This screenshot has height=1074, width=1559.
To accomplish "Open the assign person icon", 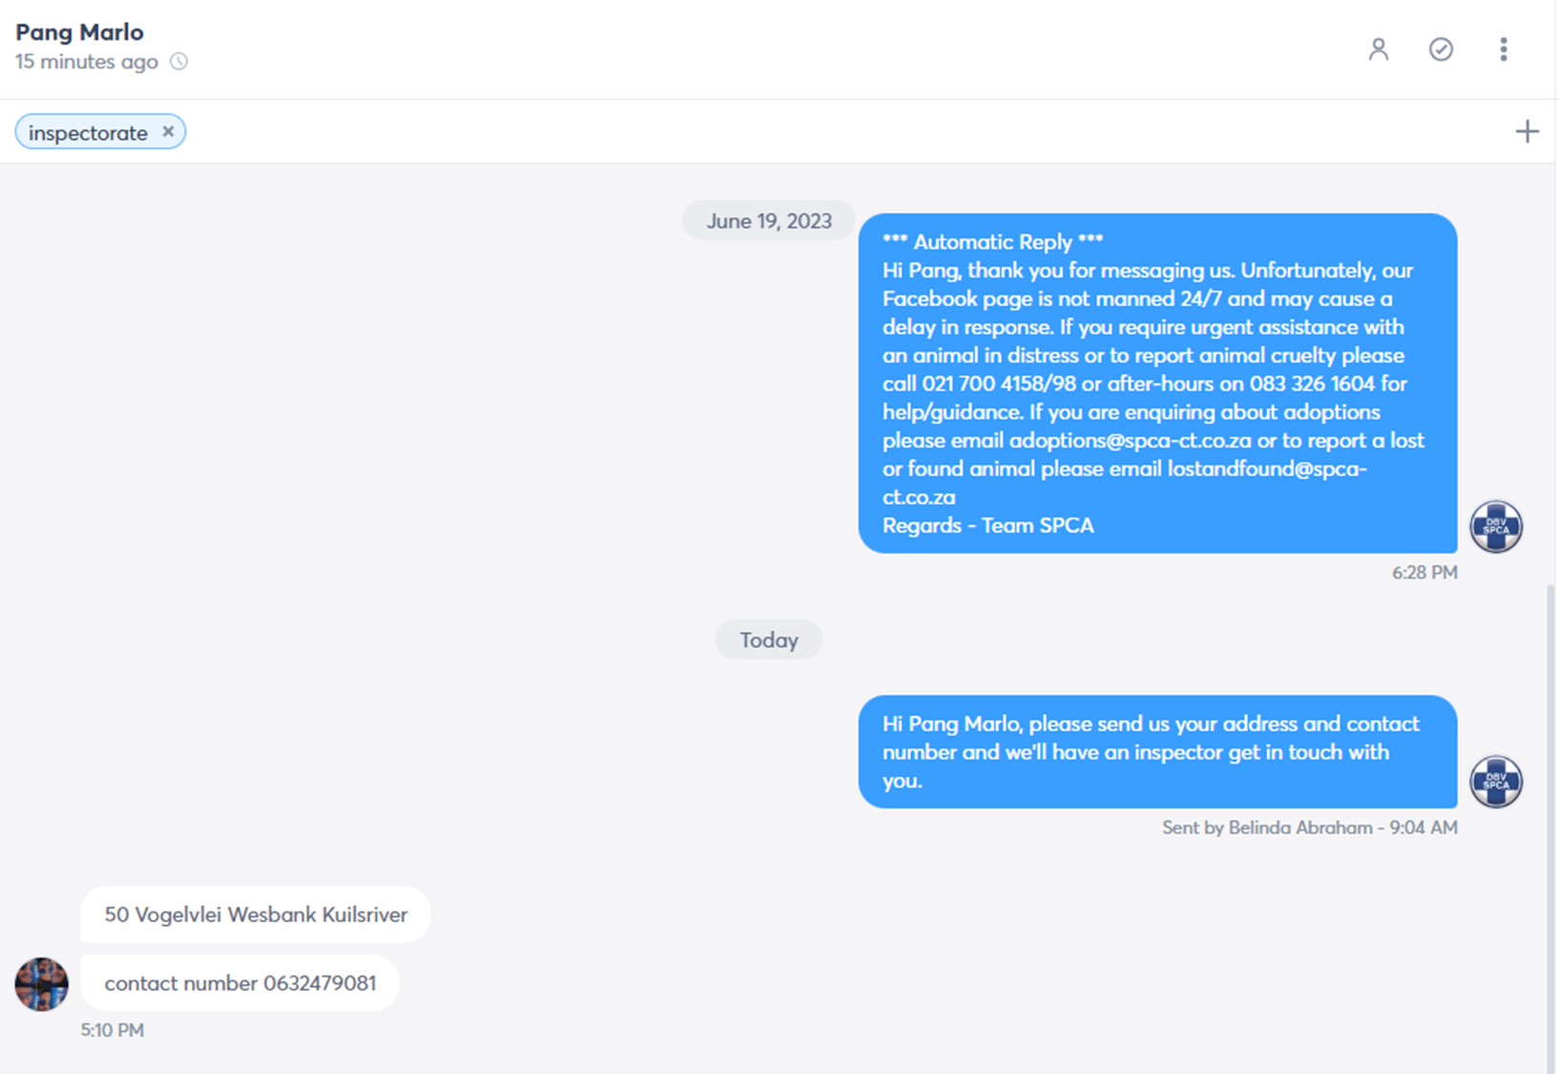I will (x=1378, y=50).
